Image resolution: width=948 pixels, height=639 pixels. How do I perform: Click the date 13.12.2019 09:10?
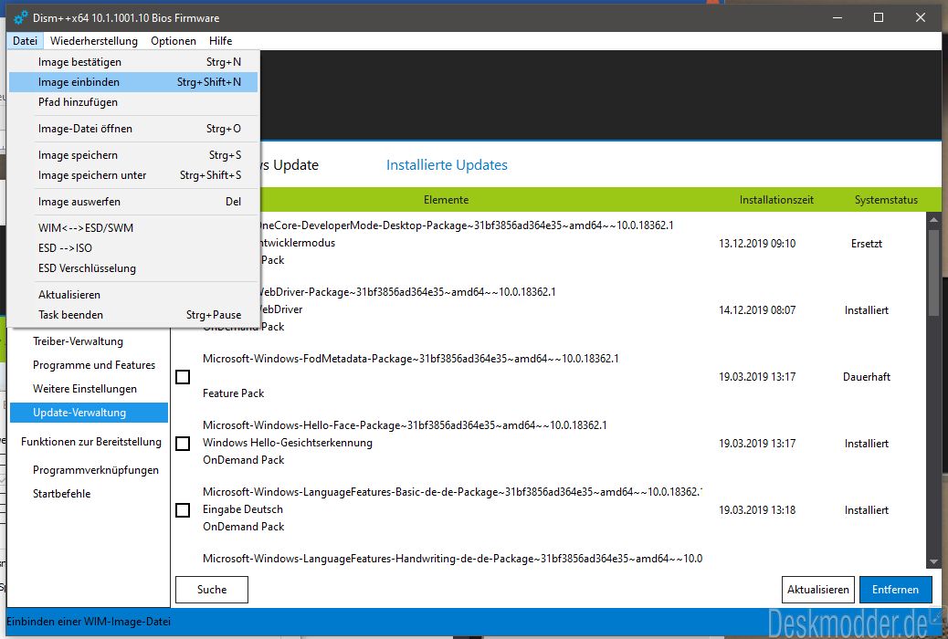pyautogui.click(x=757, y=244)
